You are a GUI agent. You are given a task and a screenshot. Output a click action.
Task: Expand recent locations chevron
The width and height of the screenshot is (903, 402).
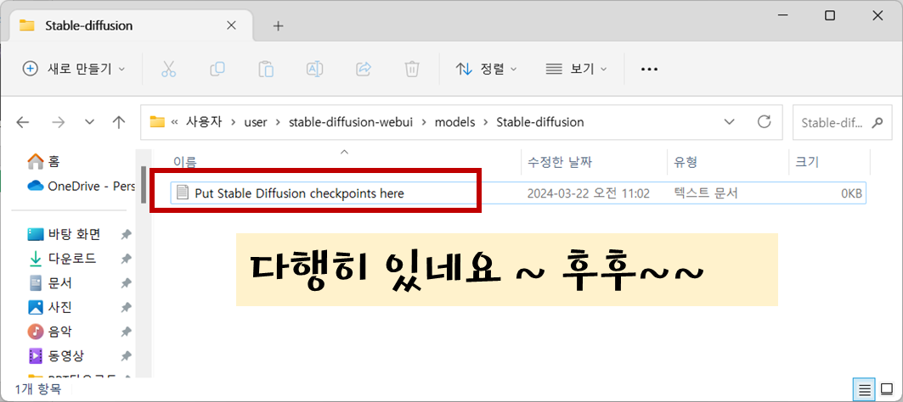89,122
